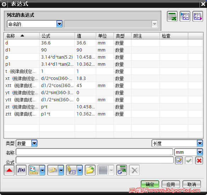Click the 值 column header

(85, 36)
